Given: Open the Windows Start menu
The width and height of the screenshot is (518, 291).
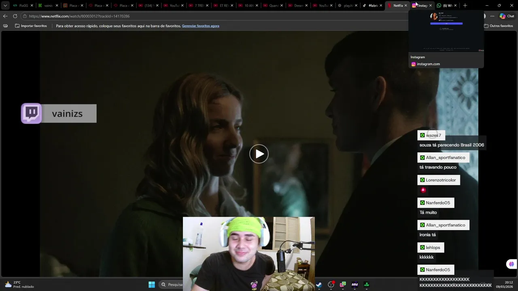Looking at the screenshot, I should 152,285.
